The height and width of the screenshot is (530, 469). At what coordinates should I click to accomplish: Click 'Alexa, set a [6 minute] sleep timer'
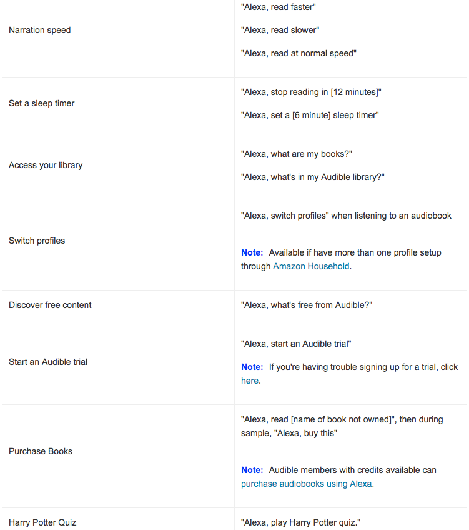[x=310, y=115]
